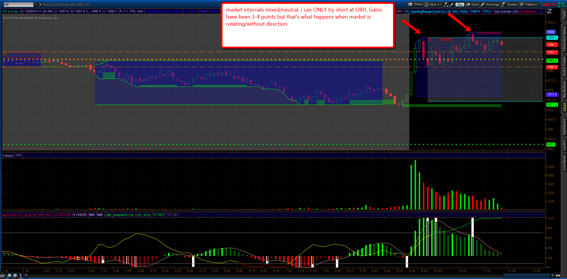
Task: Click the red 1084.7 price bubble
Action: [552, 53]
